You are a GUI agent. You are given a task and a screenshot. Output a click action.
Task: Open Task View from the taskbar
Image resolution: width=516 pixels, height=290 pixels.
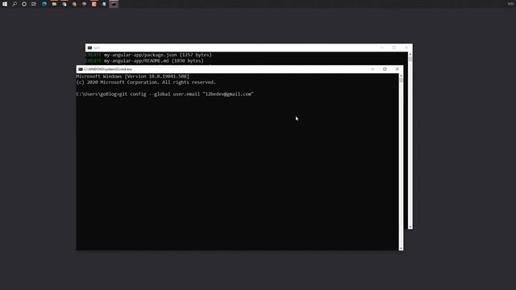tap(34, 4)
